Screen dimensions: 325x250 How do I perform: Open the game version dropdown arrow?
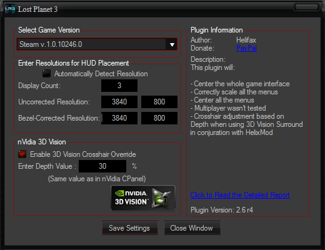coord(172,44)
